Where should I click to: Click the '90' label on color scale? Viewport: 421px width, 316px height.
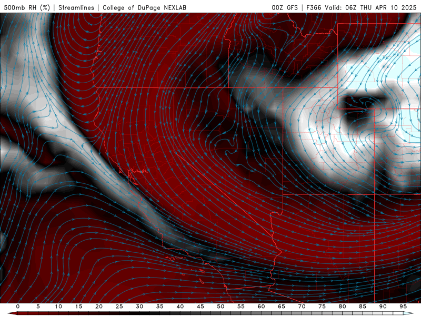pos(383,307)
